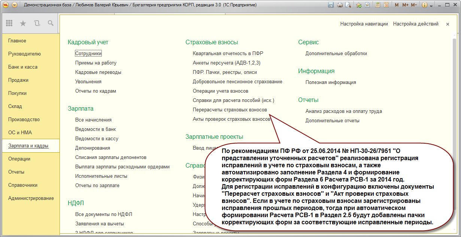Click the search magnifier icon

(x=51, y=23)
